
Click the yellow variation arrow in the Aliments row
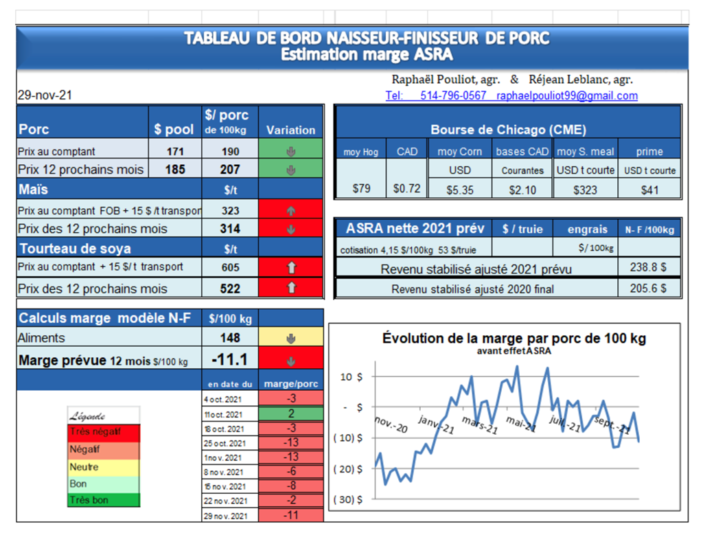(291, 338)
